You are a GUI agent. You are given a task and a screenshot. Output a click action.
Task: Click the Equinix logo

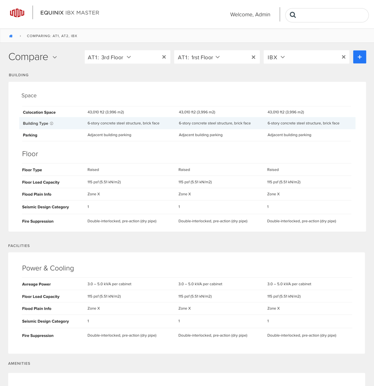coord(17,13)
